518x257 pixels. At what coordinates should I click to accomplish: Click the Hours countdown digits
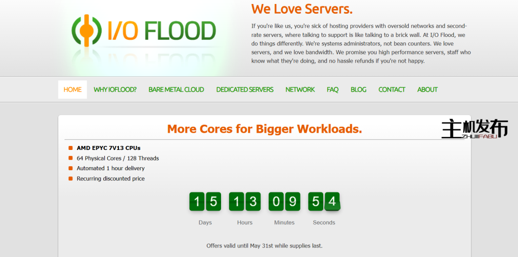click(245, 201)
